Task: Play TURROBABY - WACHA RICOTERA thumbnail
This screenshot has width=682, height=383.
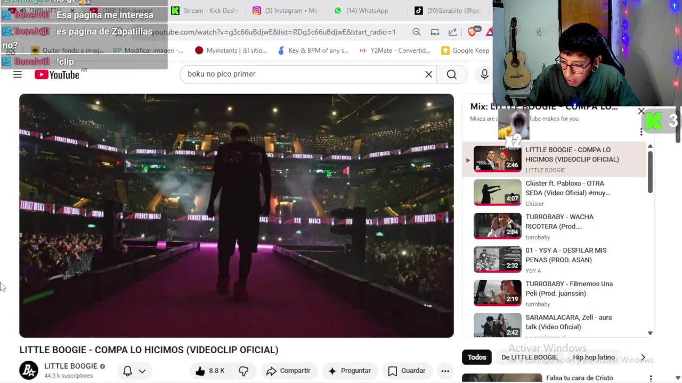Action: [498, 226]
